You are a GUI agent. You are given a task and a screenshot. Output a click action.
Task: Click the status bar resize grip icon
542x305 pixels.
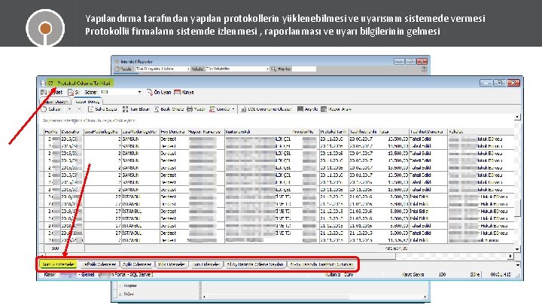(x=518, y=276)
